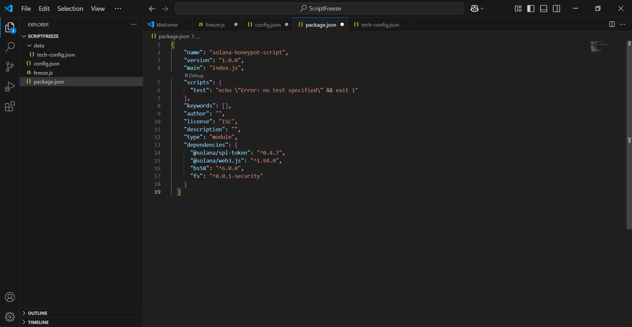Screen dimensions: 632x327
Task: Open the Run and Debug view
Action: tap(10, 87)
